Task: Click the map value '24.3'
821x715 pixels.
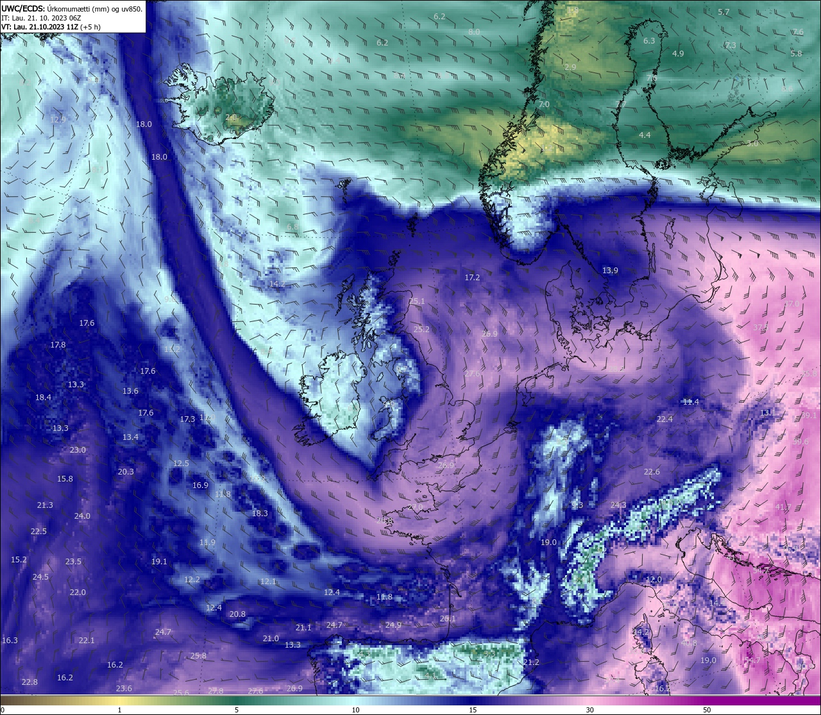Action: [x=618, y=505]
